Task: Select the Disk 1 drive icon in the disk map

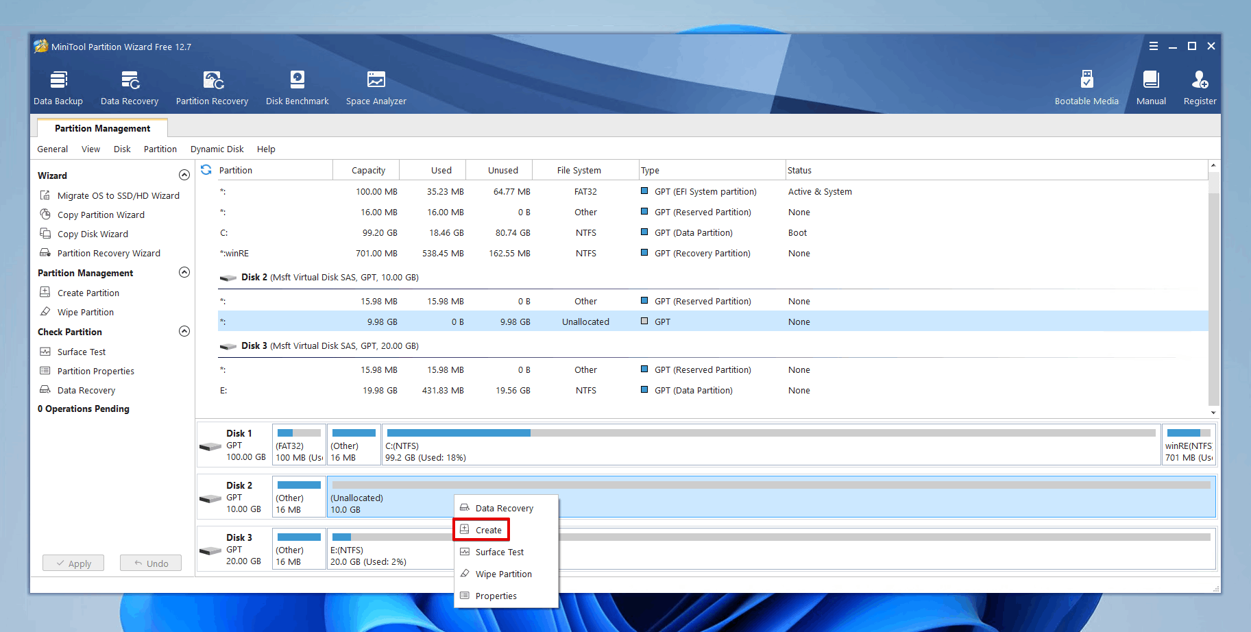Action: point(210,446)
